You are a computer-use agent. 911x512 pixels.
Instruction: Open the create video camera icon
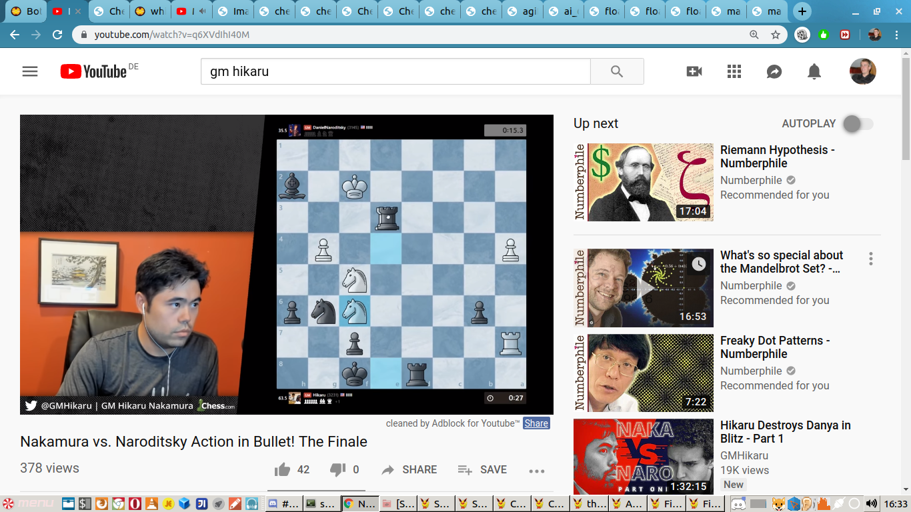(694, 71)
